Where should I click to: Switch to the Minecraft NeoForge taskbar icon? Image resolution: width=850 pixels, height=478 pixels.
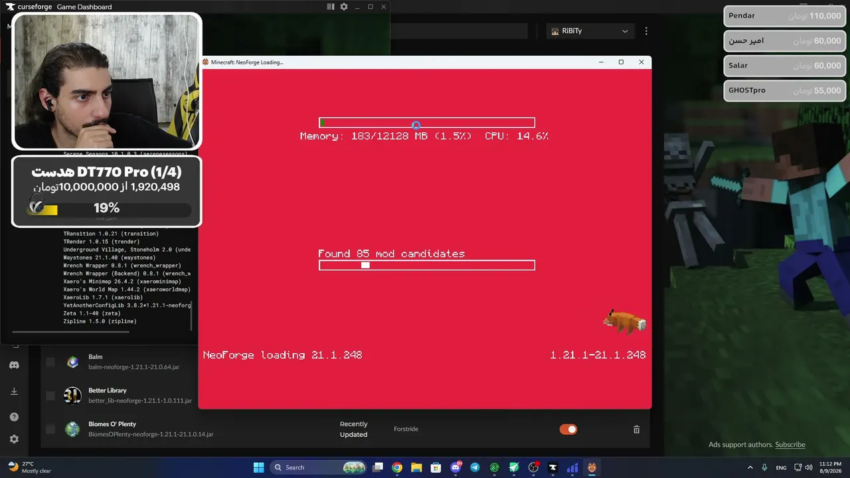coord(592,467)
